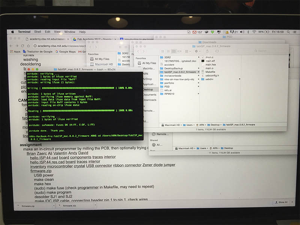Click Chrome's back arrow

[11, 46]
